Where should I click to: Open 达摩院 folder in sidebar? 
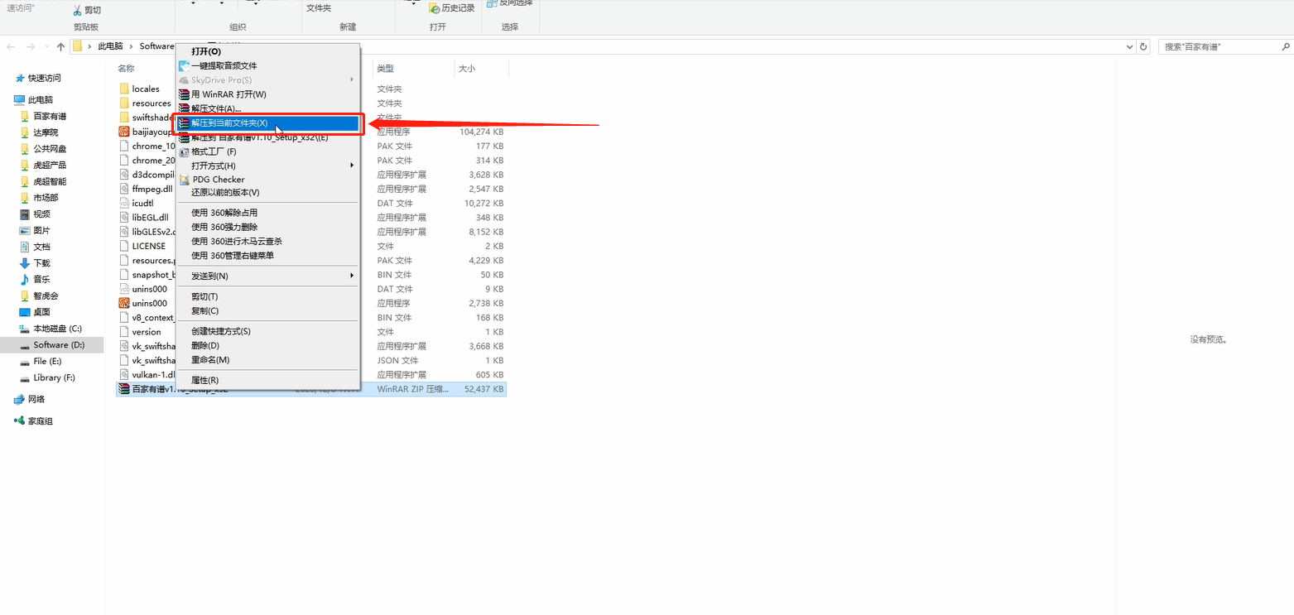click(39, 132)
